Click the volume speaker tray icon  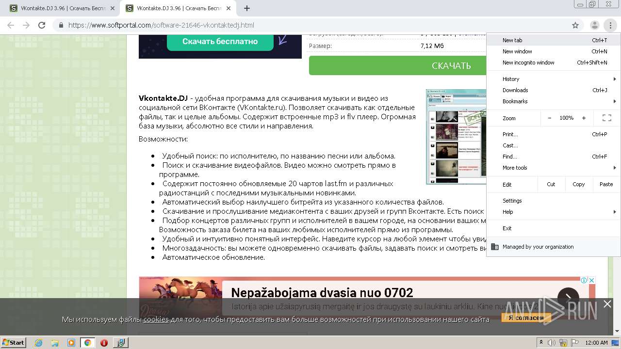[x=551, y=343]
